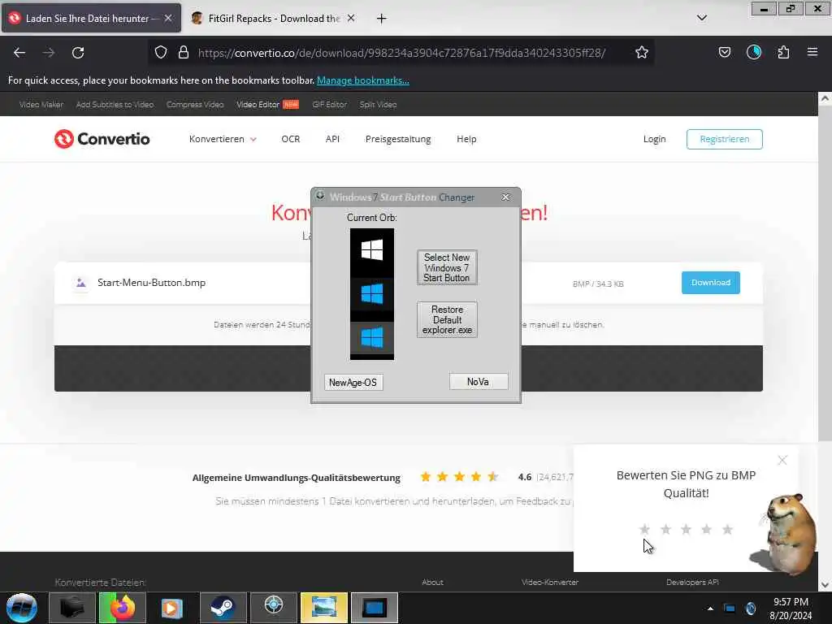Reload the current page
This screenshot has width=832, height=624.
click(78, 53)
